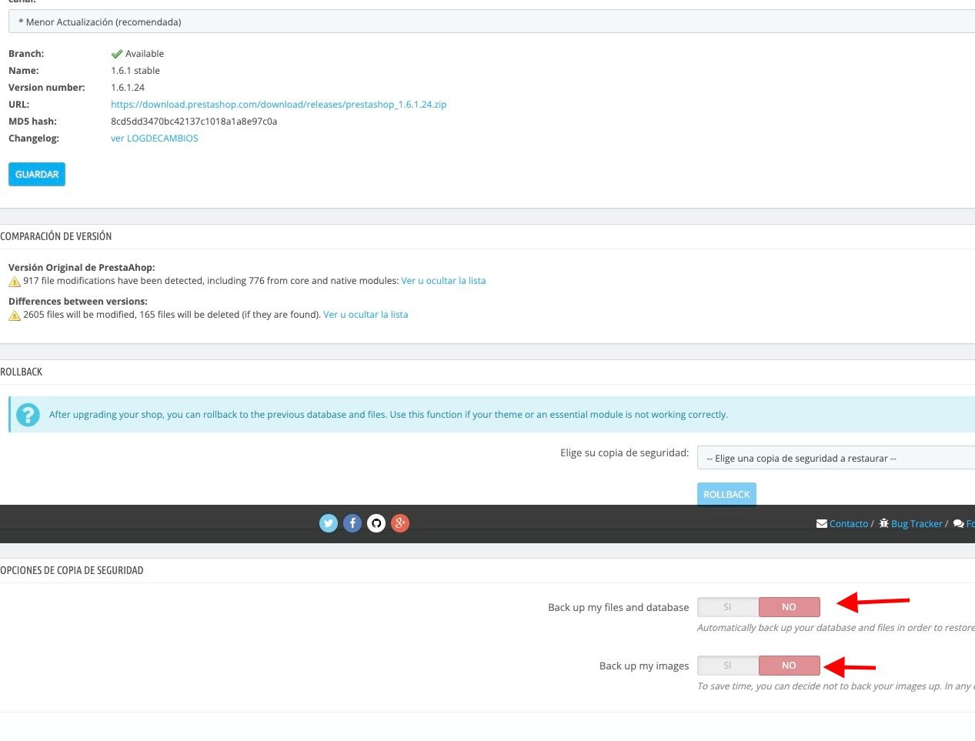Open the backup copy to restore dropdown
Image resolution: width=975 pixels, height=741 pixels.
pyautogui.click(x=836, y=458)
